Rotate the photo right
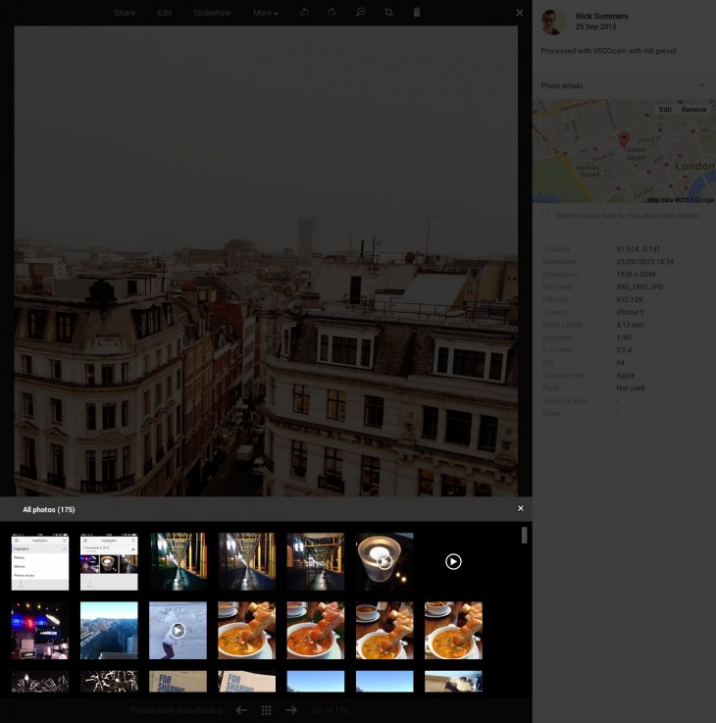 click(332, 13)
